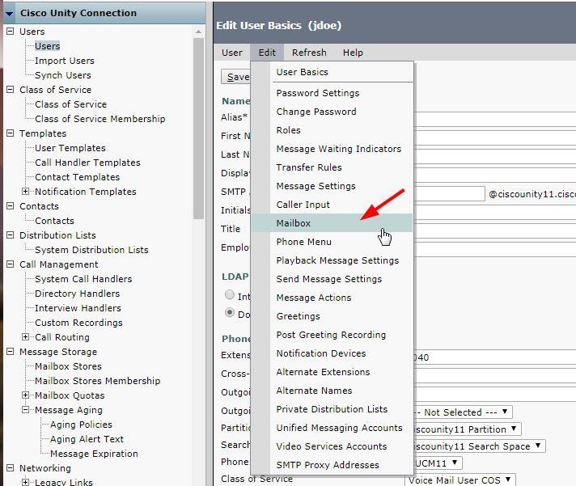The image size is (576, 486).
Task: Select the first LDAP radio button
Action: 230,294
